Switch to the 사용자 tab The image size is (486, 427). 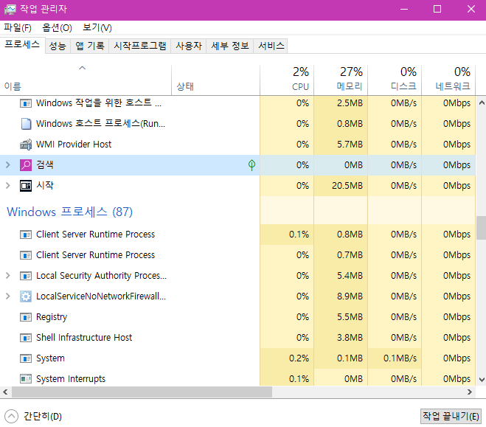point(189,46)
